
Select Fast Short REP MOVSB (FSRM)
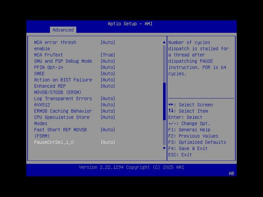(x=60, y=133)
